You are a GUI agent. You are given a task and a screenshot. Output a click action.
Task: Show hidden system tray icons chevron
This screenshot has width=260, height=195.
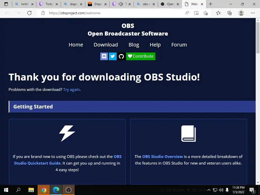[x=209, y=190]
